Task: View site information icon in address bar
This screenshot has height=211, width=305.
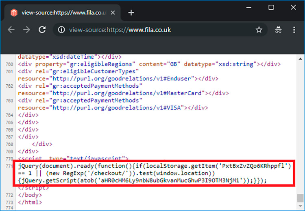Action: (61, 30)
